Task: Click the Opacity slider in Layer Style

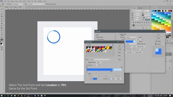Action: pos(131,40)
